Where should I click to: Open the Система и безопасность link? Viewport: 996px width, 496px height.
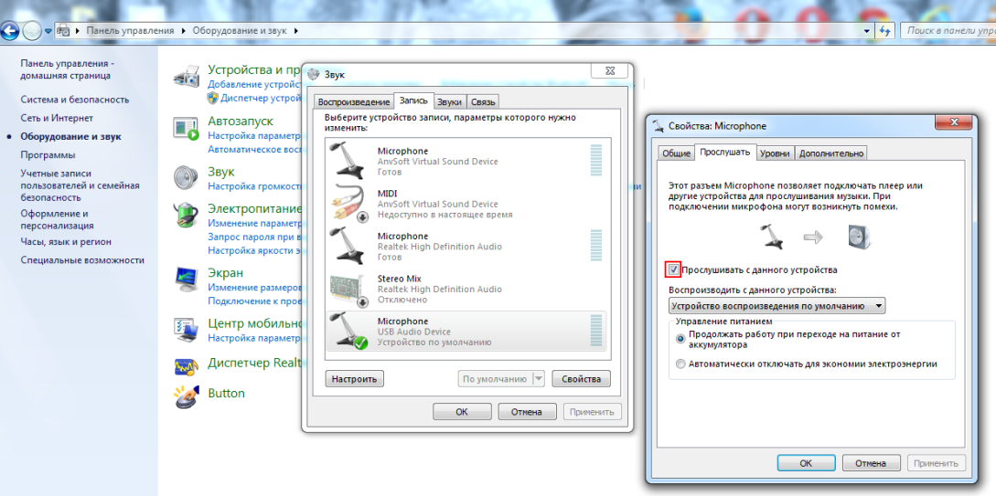click(75, 100)
